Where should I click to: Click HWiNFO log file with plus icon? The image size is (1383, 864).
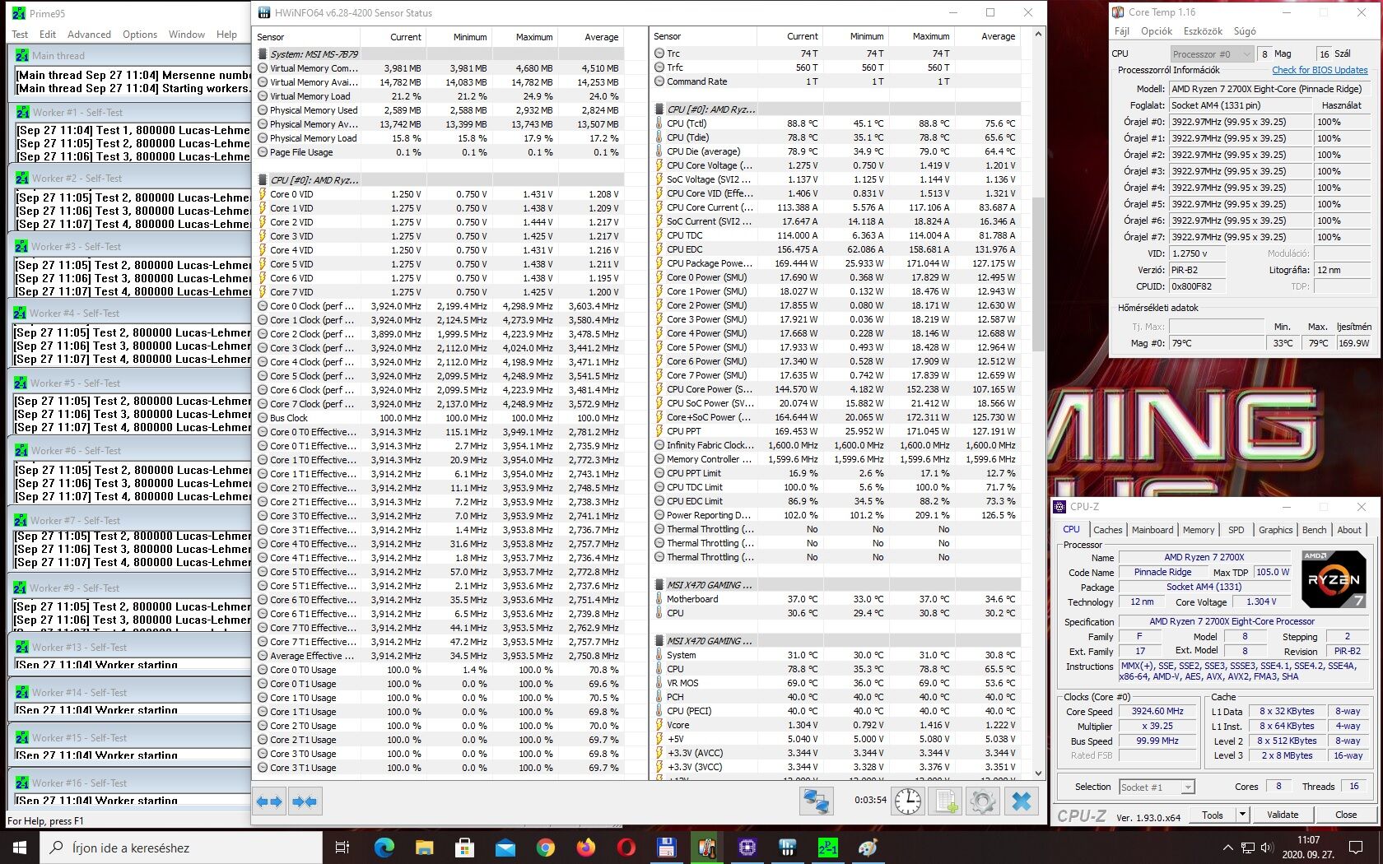tap(946, 801)
